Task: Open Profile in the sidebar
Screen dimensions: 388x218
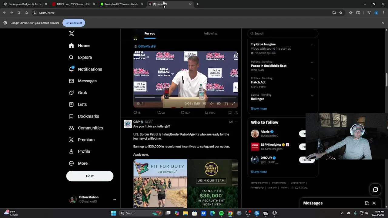Action: 79,151
